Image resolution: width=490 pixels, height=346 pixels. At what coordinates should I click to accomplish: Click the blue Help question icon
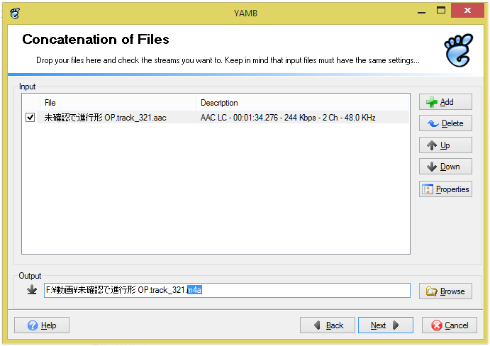coord(33,325)
